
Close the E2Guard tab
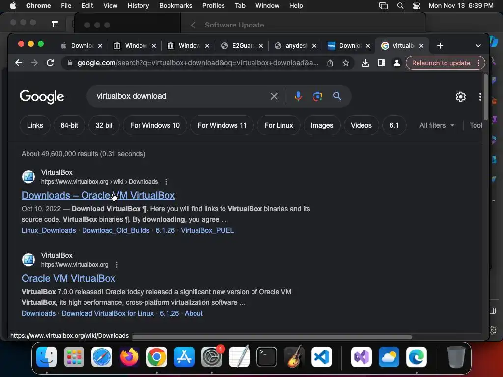coord(261,46)
